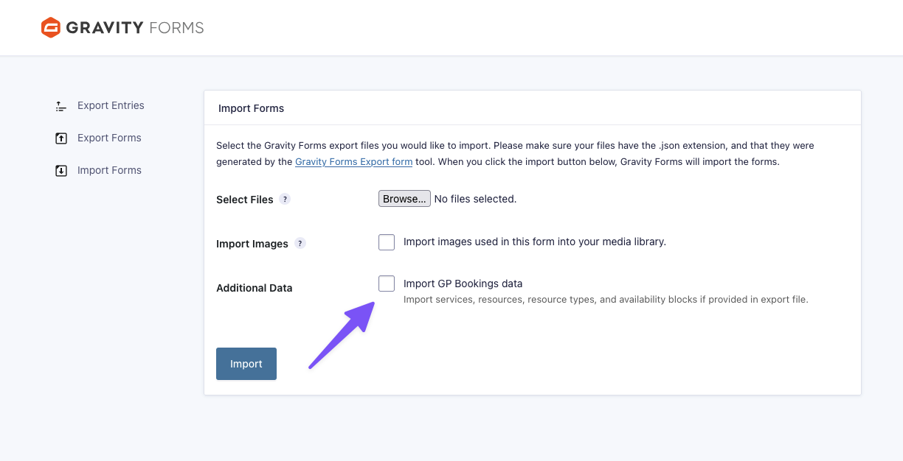The width and height of the screenshot is (903, 461).
Task: Click the "No files selected." file input text
Action: pos(475,199)
